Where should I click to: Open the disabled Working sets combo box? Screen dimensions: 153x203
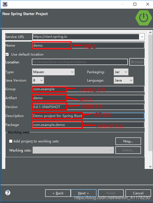click(73, 150)
